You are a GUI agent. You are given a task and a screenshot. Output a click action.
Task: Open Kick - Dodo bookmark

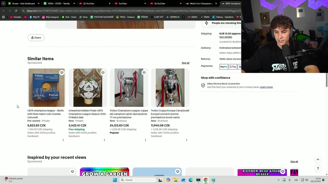pyautogui.click(x=69, y=17)
